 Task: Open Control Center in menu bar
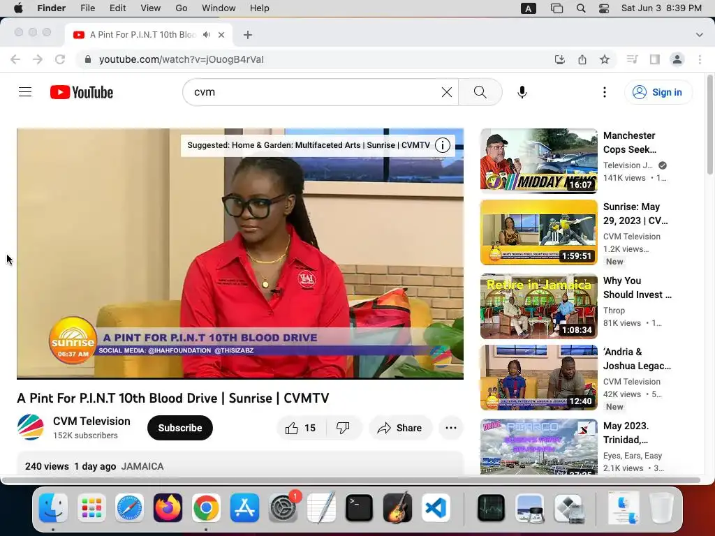tap(604, 8)
